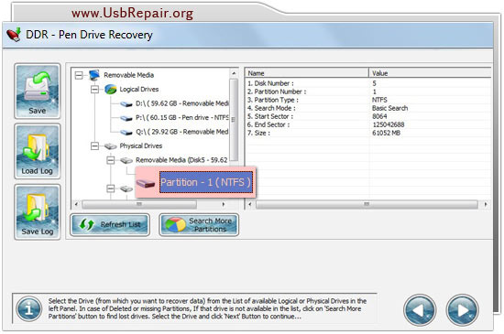The image size is (504, 334).
Task: Collapse the Removable Media tree node
Action: pos(79,75)
